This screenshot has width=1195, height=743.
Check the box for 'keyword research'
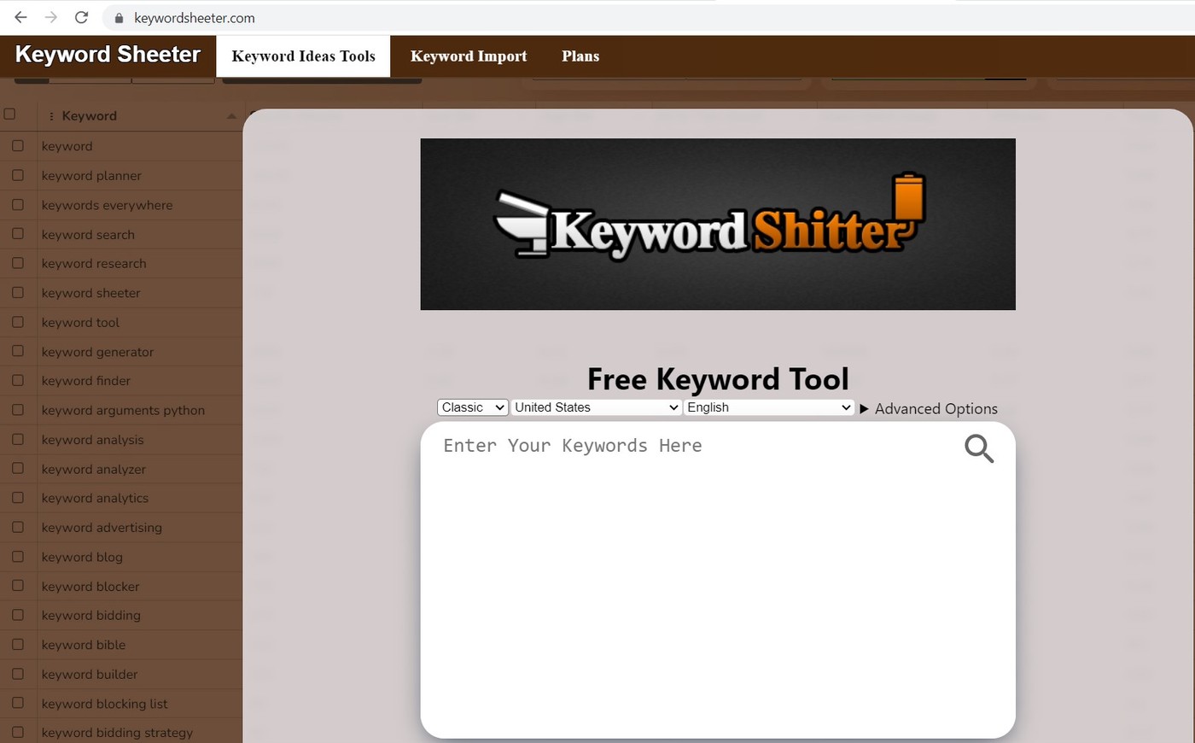[x=18, y=263]
